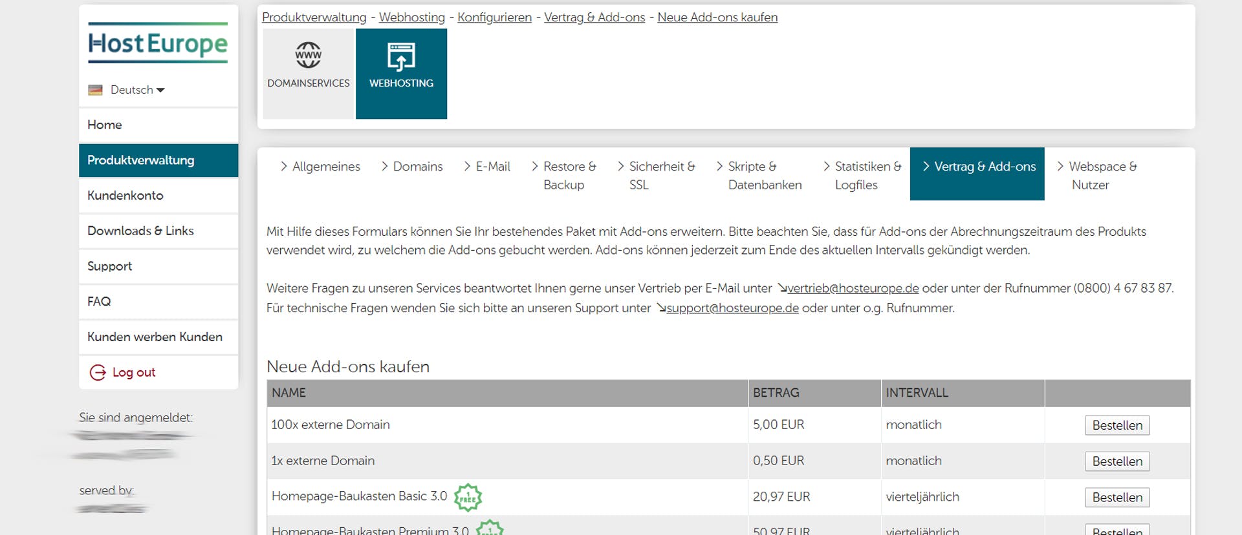1242x535 pixels.
Task: Click the vertrieb@hosteurope.de email link
Action: pyautogui.click(x=853, y=288)
